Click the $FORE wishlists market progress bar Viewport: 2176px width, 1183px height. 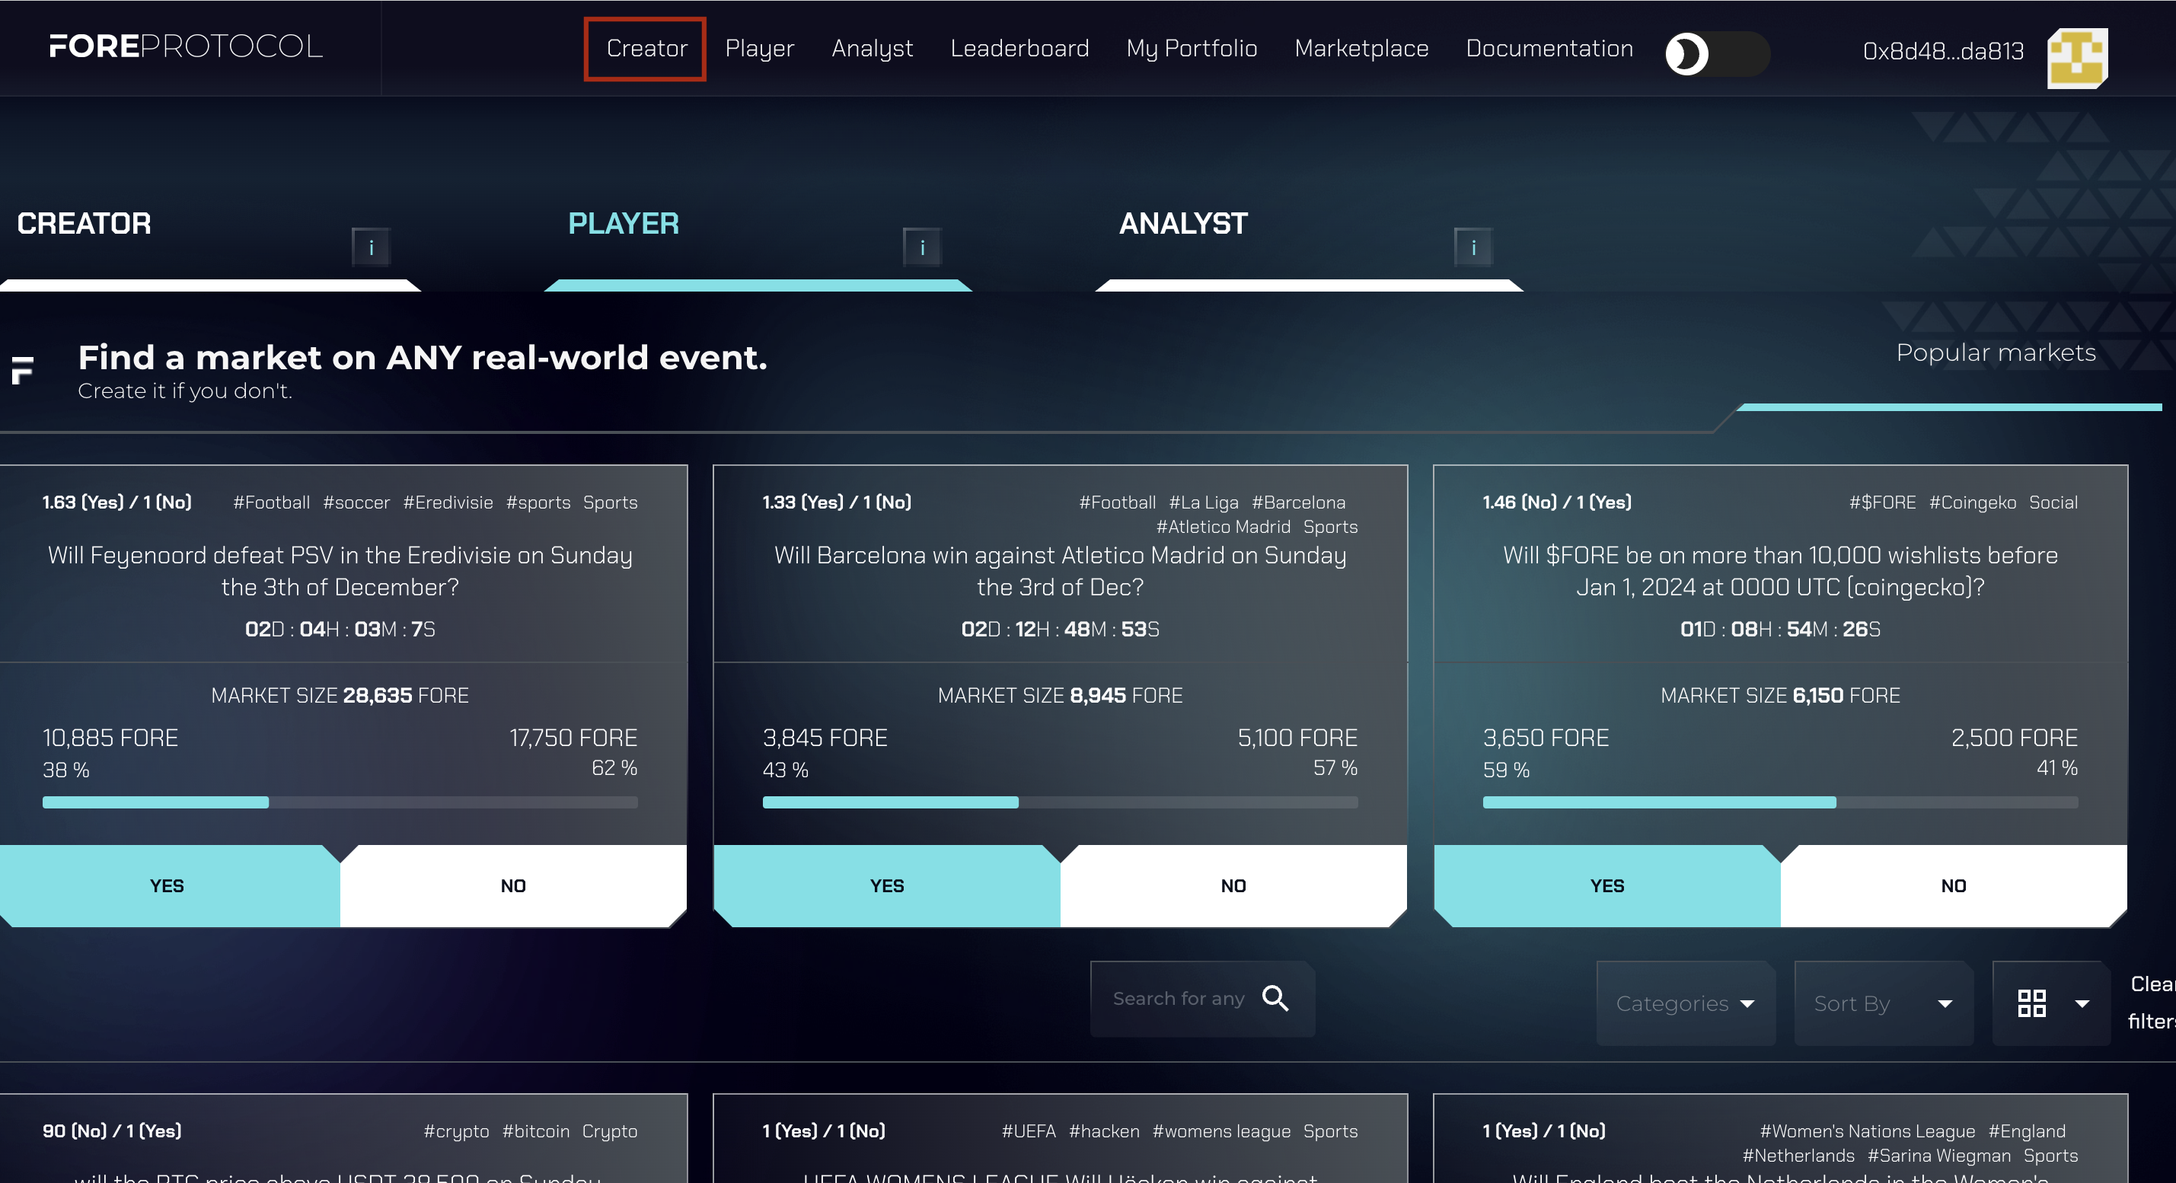1780,802
